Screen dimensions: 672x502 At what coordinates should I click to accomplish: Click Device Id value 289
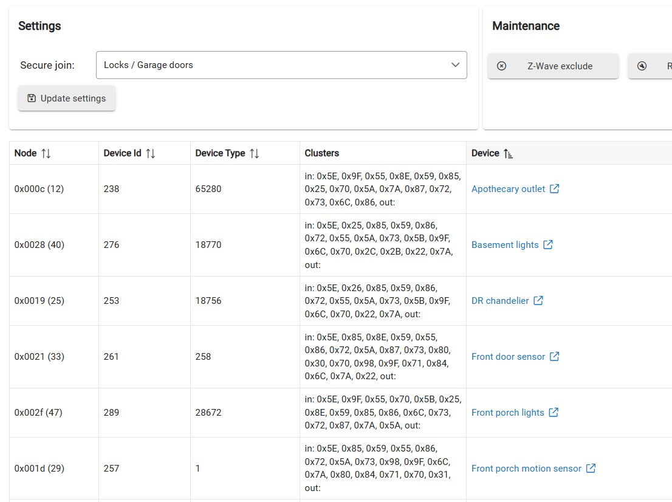coord(111,413)
